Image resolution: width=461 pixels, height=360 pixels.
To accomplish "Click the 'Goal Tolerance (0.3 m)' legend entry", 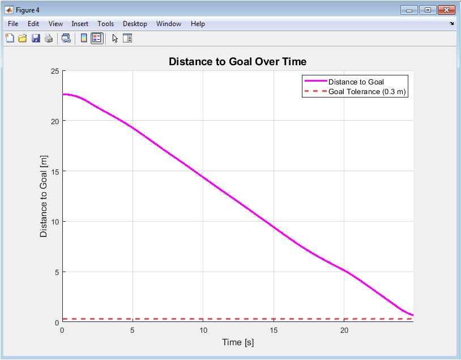I will coord(367,91).
